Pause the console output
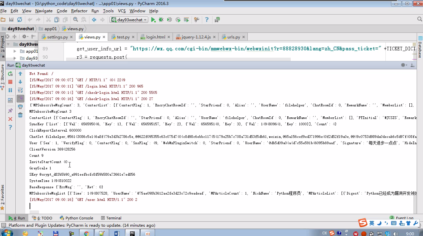The height and width of the screenshot is (236, 423). 10,90
